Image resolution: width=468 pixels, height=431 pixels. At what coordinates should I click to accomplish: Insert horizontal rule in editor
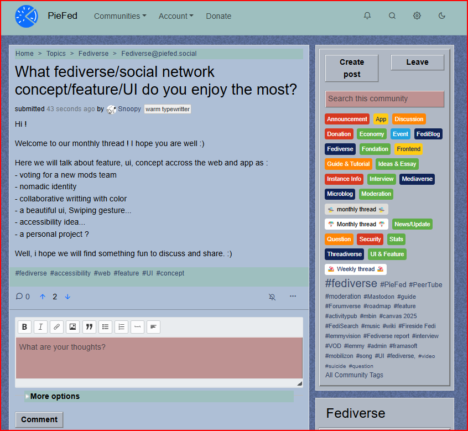click(x=137, y=327)
